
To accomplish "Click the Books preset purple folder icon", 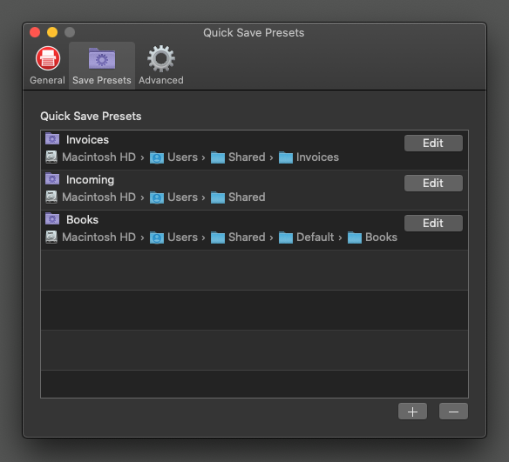I will coord(52,218).
